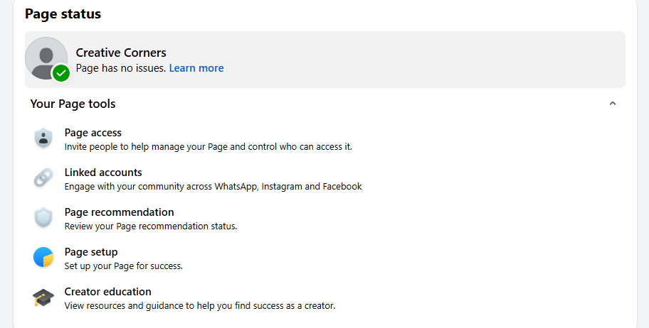The width and height of the screenshot is (649, 328).
Task: Collapse the Your Page tools section
Action: point(613,104)
